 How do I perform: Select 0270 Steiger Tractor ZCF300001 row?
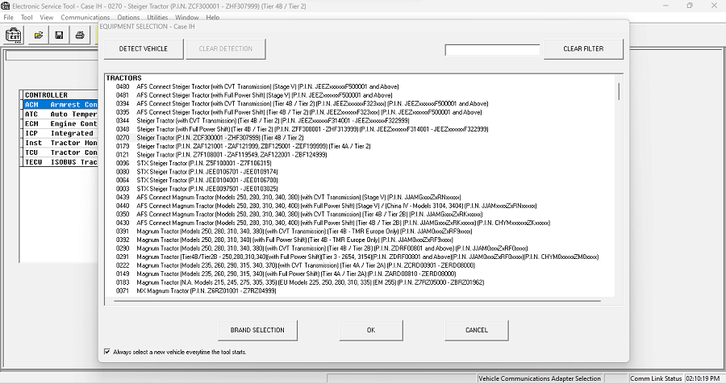click(209, 138)
